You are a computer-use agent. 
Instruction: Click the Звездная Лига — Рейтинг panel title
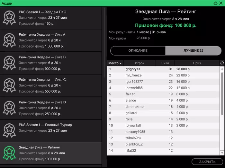click(x=166, y=12)
